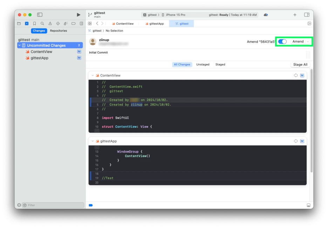Open the Amend button dropdown arrow

tap(308, 42)
